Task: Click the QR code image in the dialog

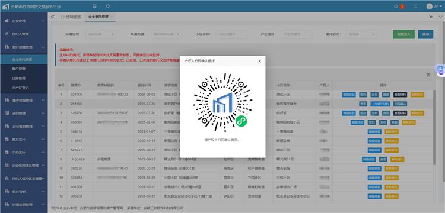Action: (223, 102)
